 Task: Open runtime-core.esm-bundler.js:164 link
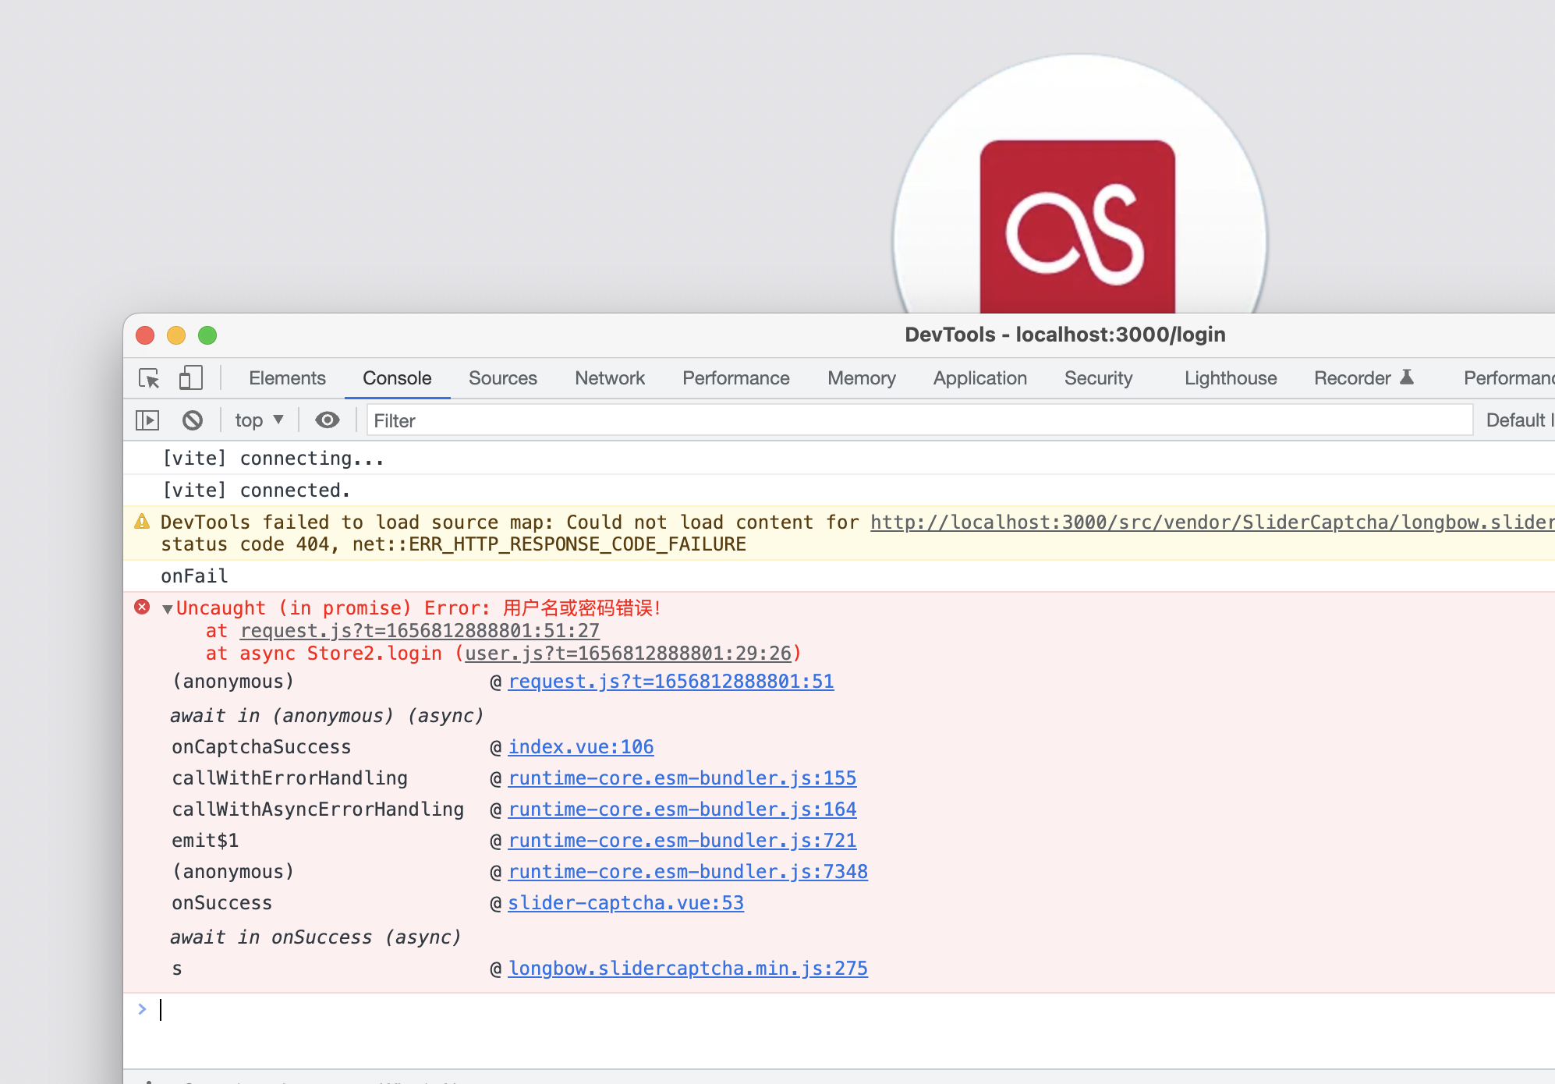tap(682, 809)
